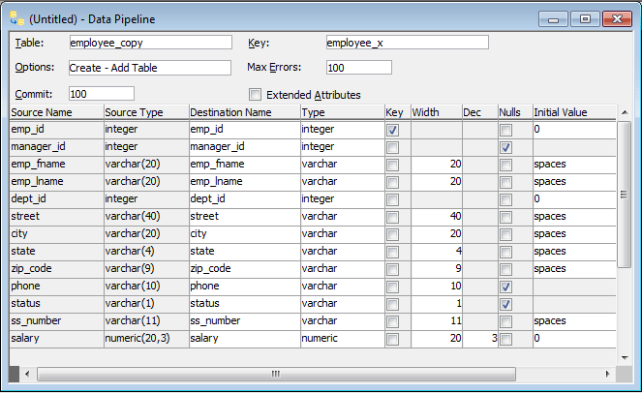Toggle the Nulls checkbox for phone row

(505, 287)
